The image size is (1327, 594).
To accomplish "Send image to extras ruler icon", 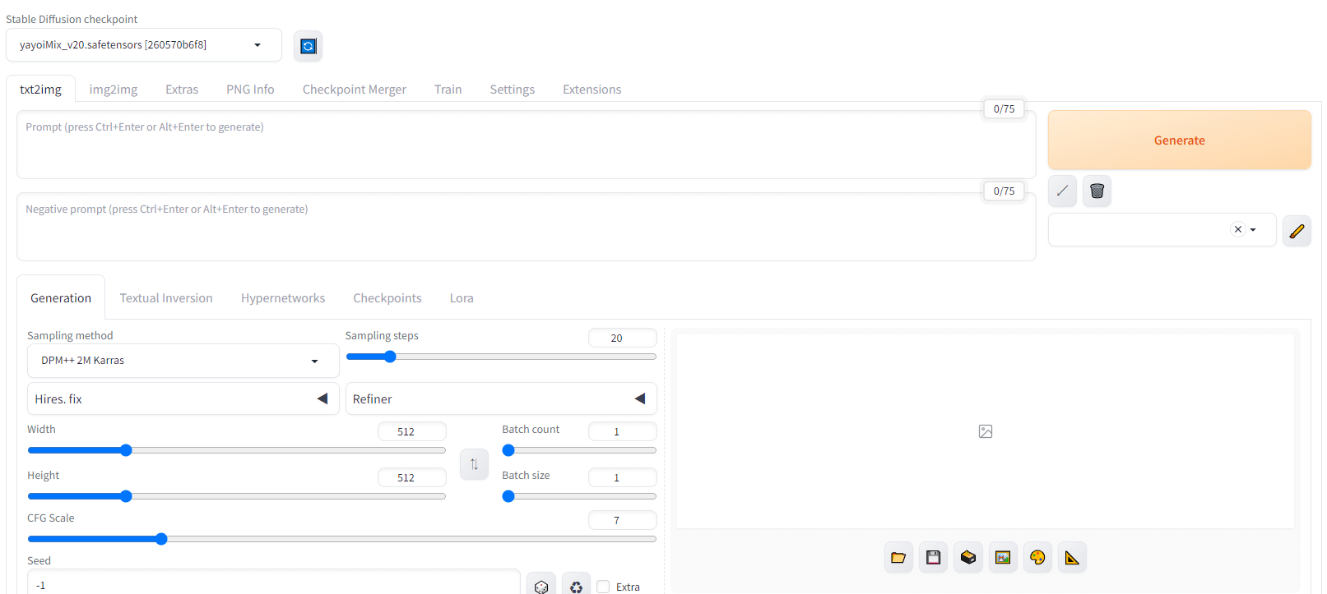I will point(1072,558).
